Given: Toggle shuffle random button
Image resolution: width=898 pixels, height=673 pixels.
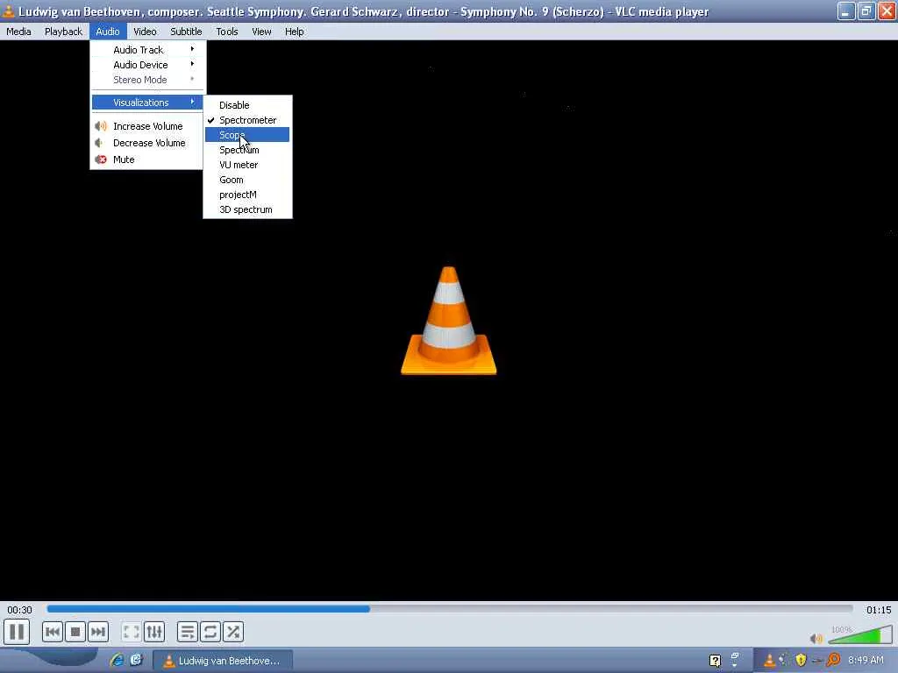Looking at the screenshot, I should tap(233, 632).
